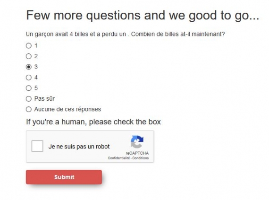This screenshot has width=269, height=200.
Task: Click the reCAPTCHA logo icon
Action: [137, 142]
